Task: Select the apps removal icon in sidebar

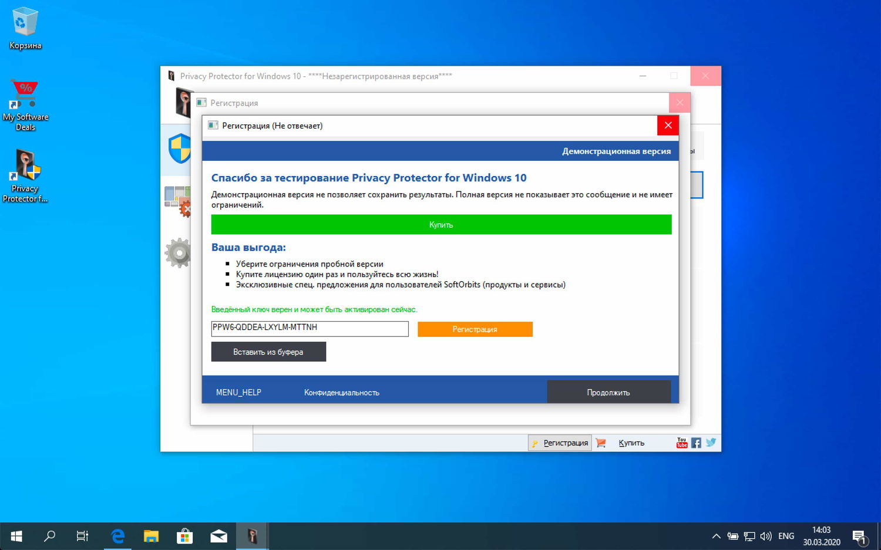Action: tap(178, 201)
